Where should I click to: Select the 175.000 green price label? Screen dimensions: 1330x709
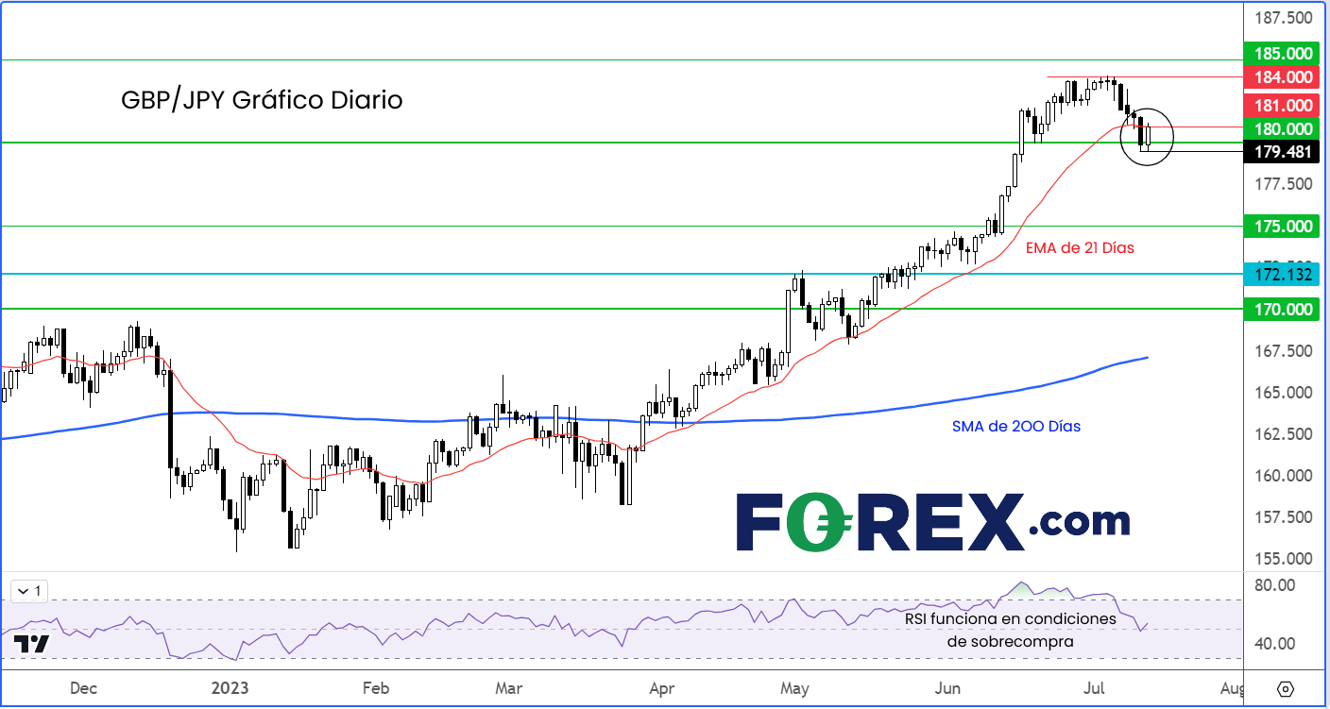(x=1280, y=227)
